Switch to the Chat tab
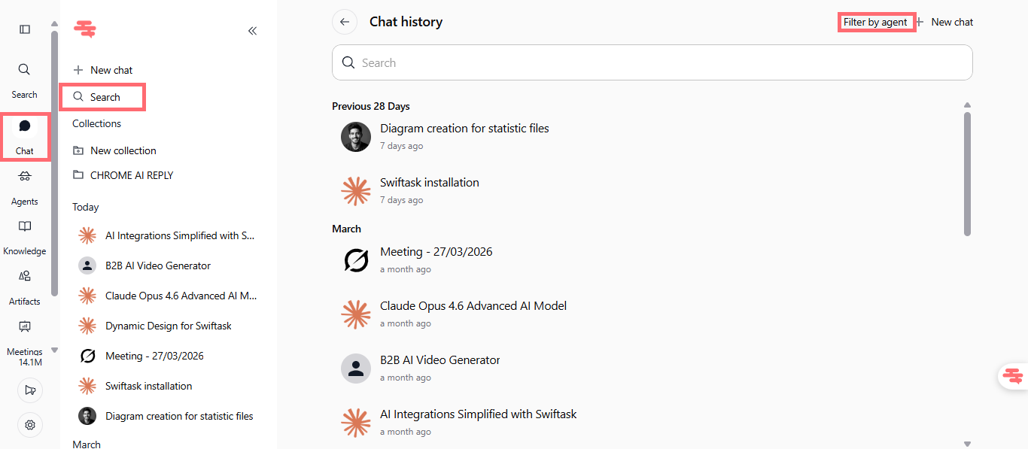 coord(25,136)
